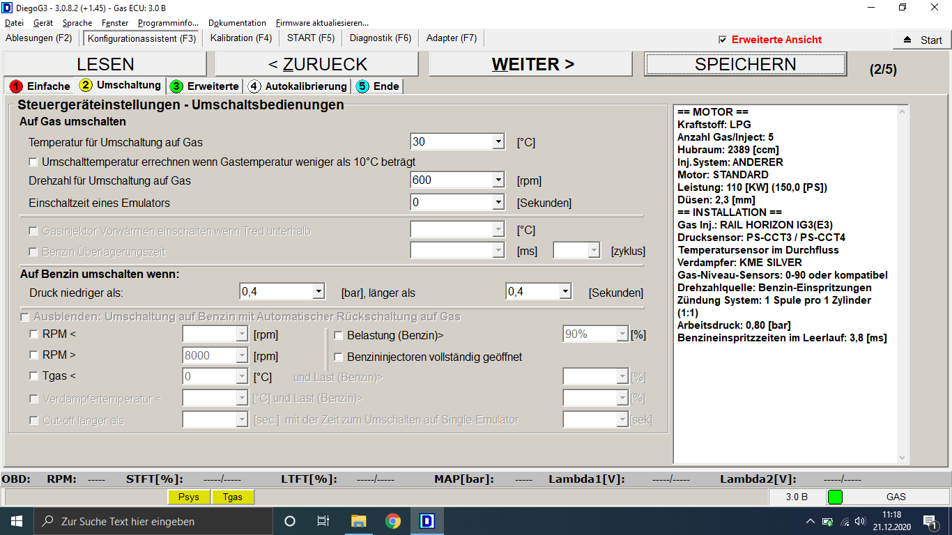Open the Datei menu
The image size is (952, 535).
click(x=14, y=23)
